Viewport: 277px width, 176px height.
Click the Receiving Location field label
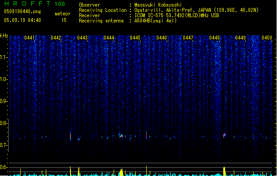pos(103,10)
